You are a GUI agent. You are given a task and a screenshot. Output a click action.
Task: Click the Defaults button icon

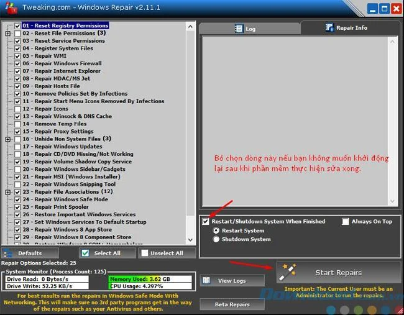click(x=7, y=253)
